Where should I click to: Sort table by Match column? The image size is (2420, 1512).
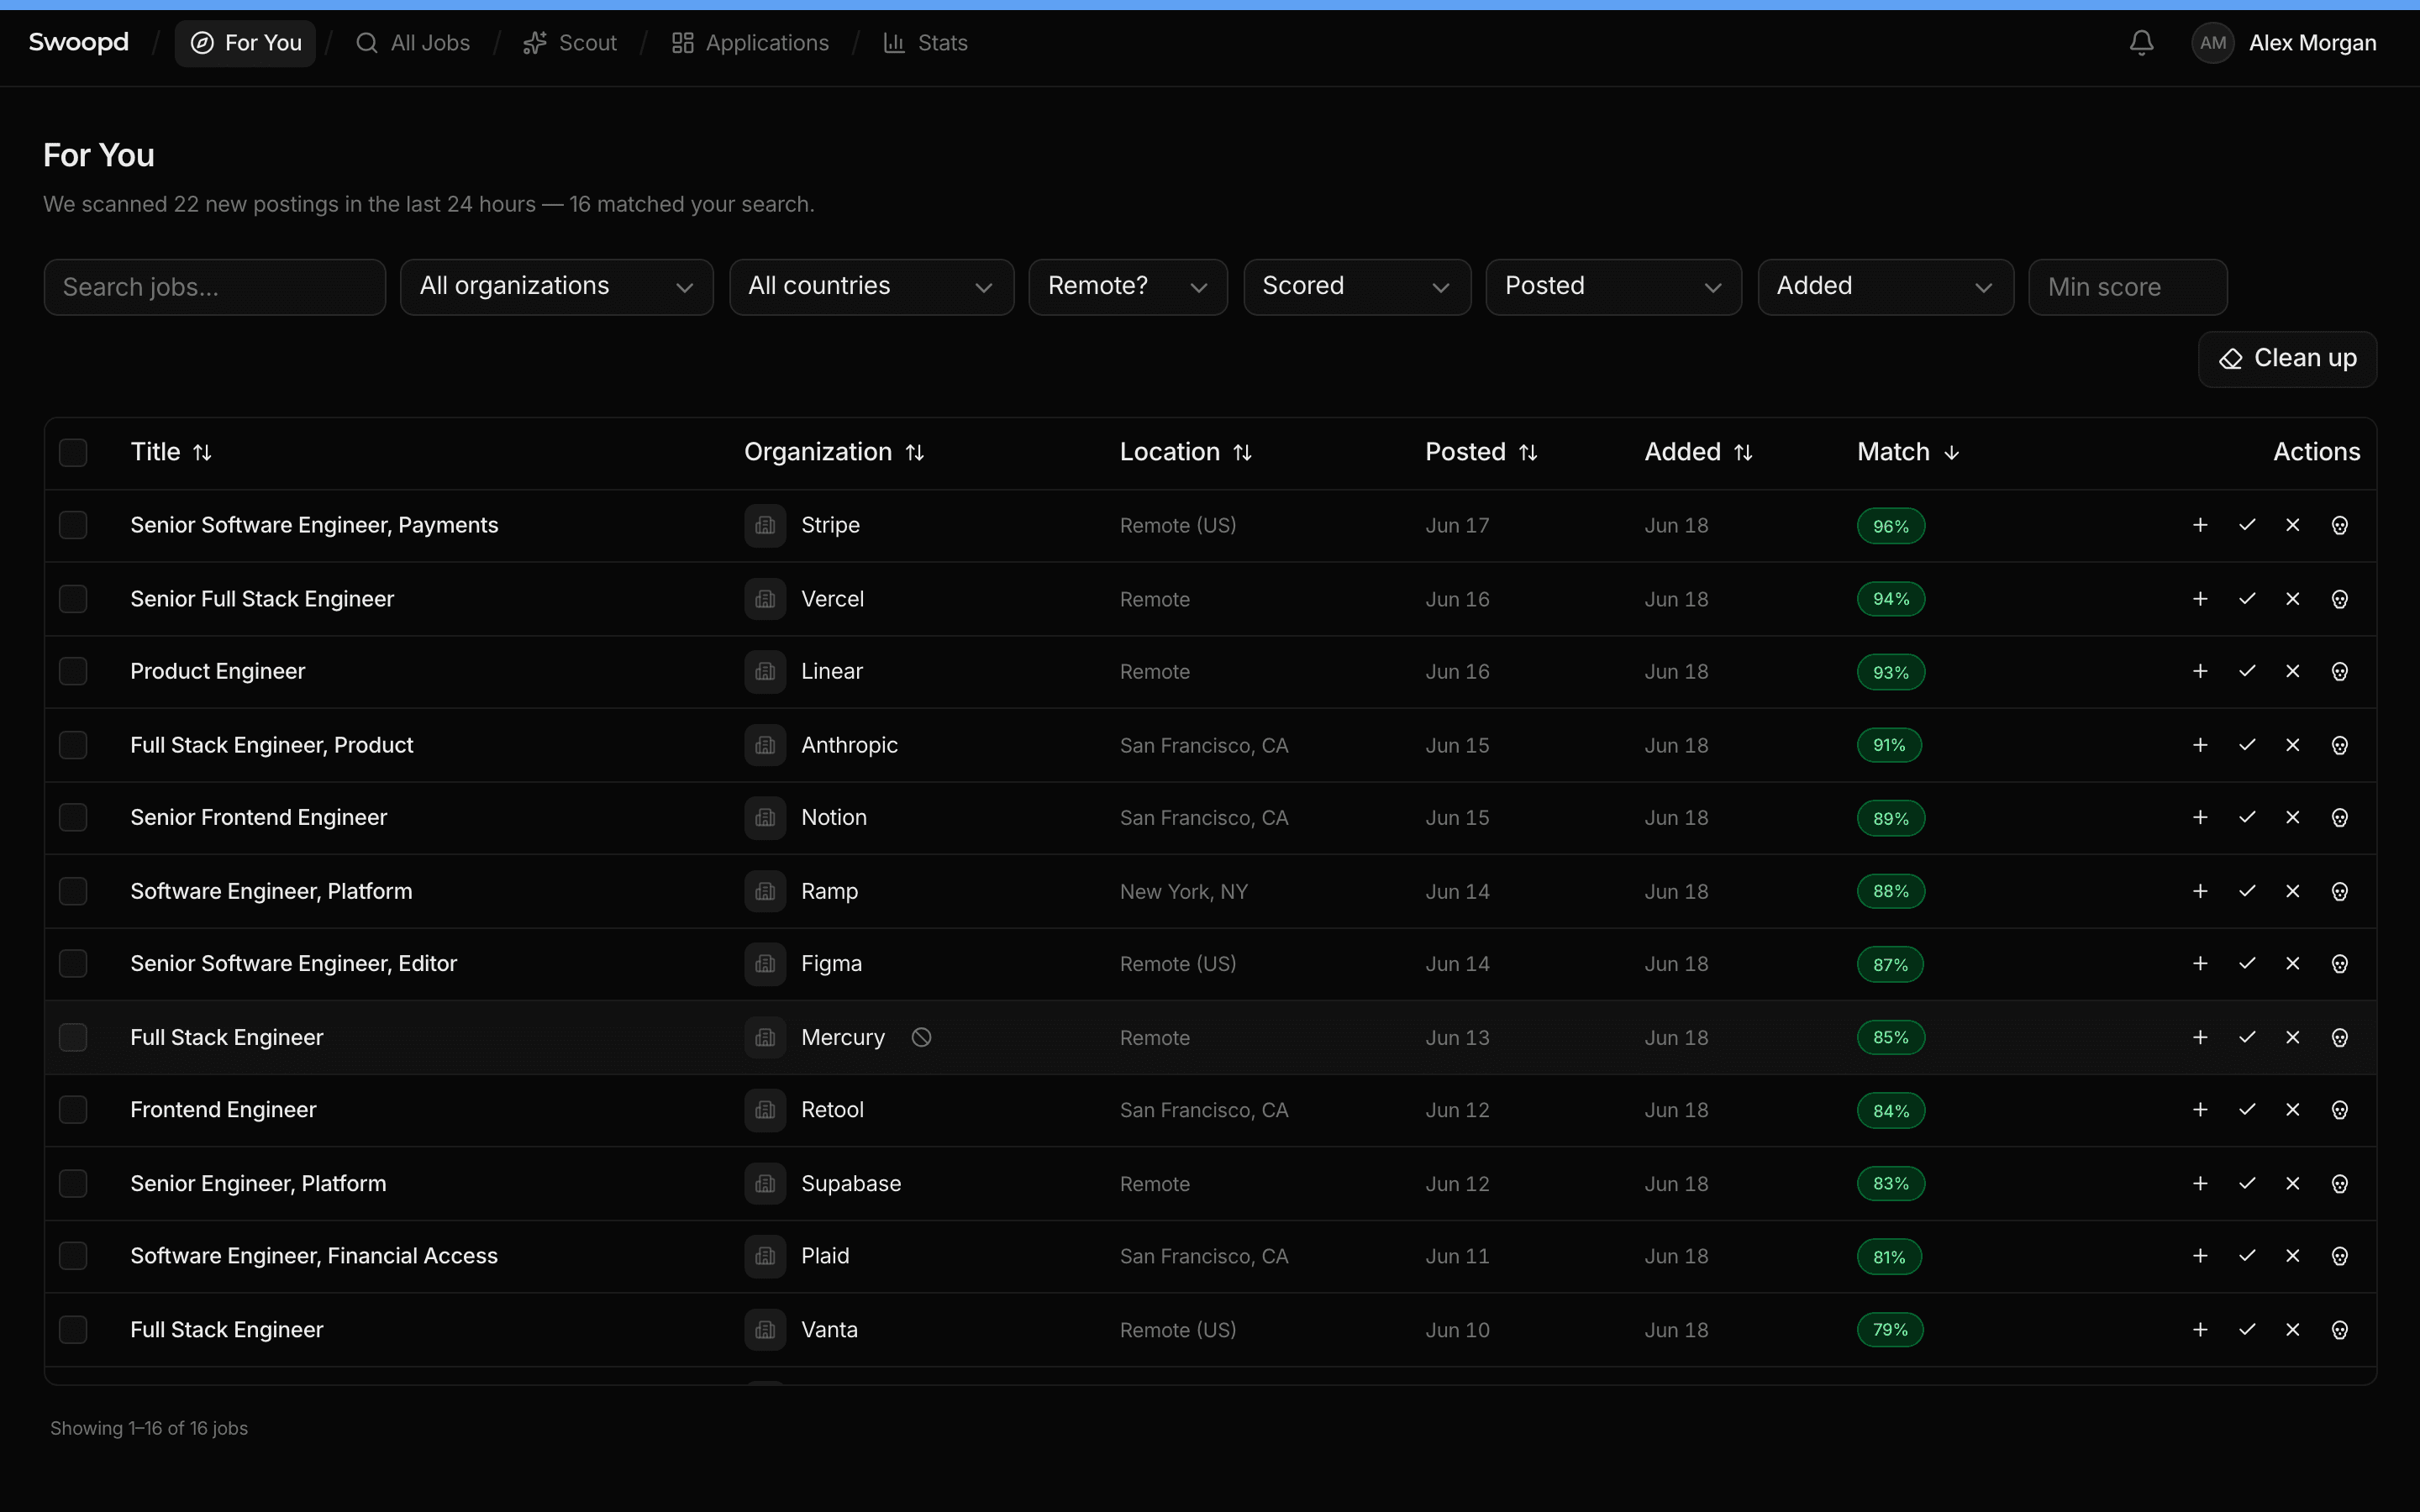pyautogui.click(x=1908, y=452)
